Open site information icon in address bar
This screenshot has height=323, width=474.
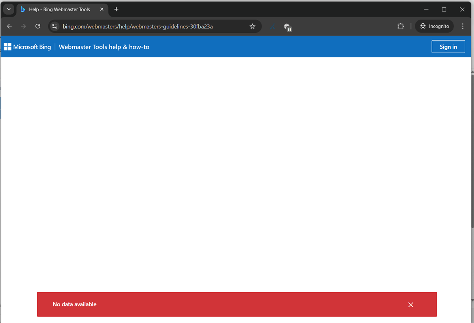click(55, 26)
